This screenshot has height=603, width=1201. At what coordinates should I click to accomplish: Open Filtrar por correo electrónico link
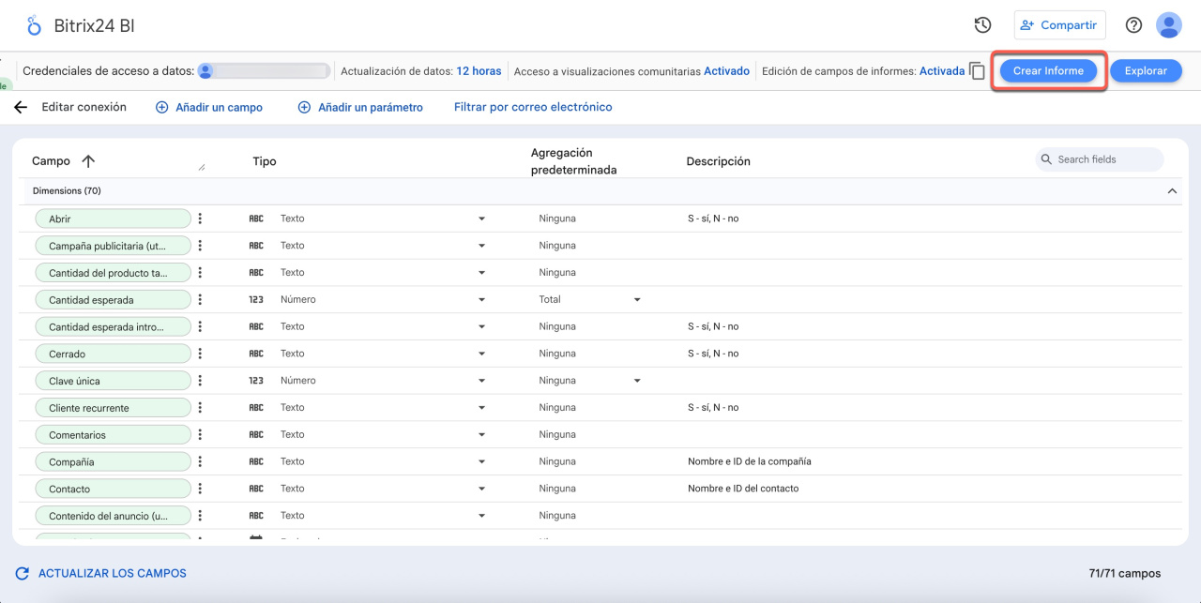point(533,108)
